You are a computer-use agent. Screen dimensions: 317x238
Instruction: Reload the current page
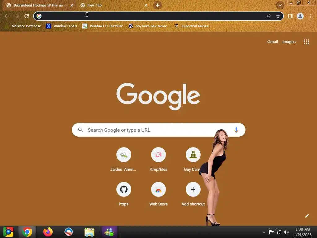point(27,16)
